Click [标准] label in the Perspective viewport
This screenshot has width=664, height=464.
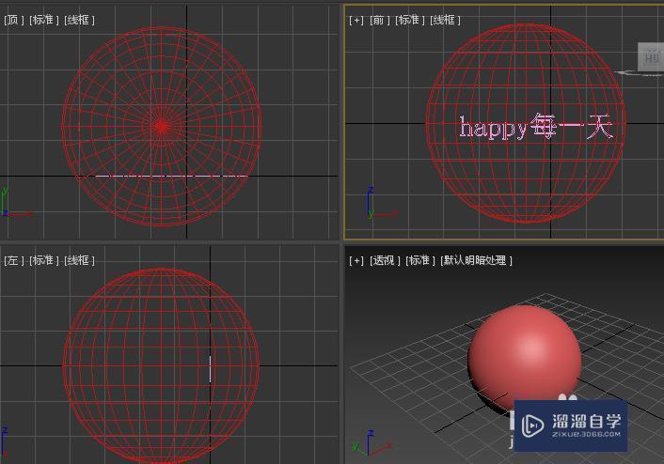pos(420,260)
